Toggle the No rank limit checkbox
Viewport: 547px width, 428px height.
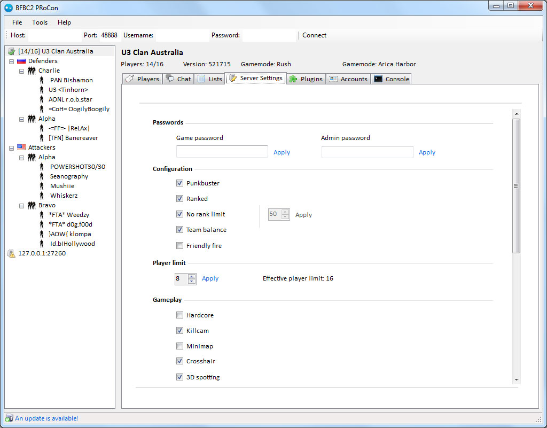click(179, 214)
